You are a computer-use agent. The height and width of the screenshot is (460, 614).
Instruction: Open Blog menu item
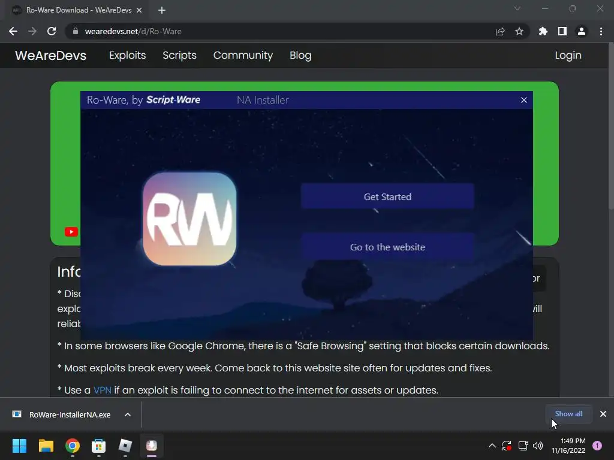click(300, 55)
